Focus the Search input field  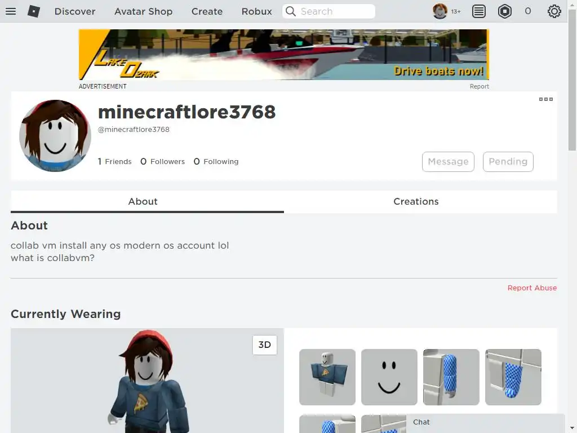(329, 11)
